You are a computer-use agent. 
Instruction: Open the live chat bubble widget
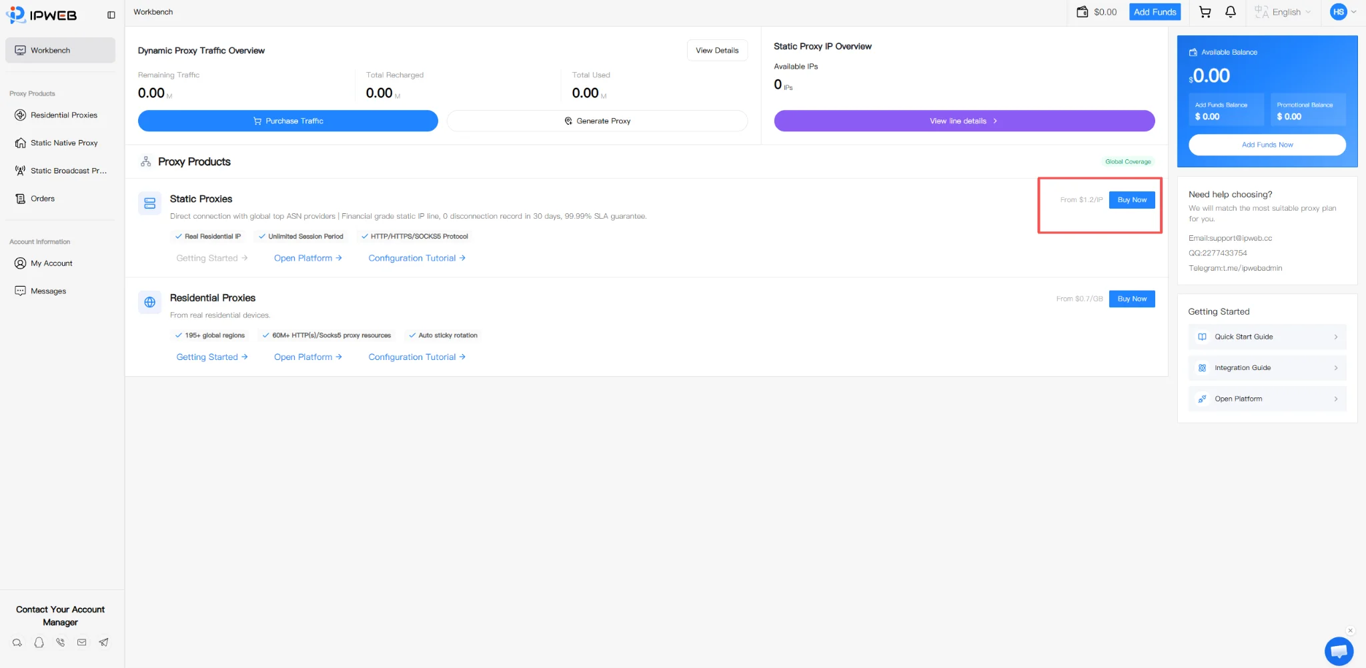click(x=1339, y=651)
